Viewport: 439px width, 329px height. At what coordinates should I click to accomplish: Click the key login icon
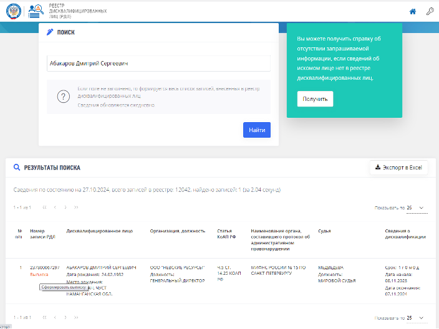click(430, 11)
